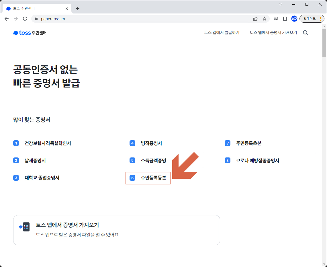
Task: Click the scrollbar up arrow
Action: pos(324,26)
